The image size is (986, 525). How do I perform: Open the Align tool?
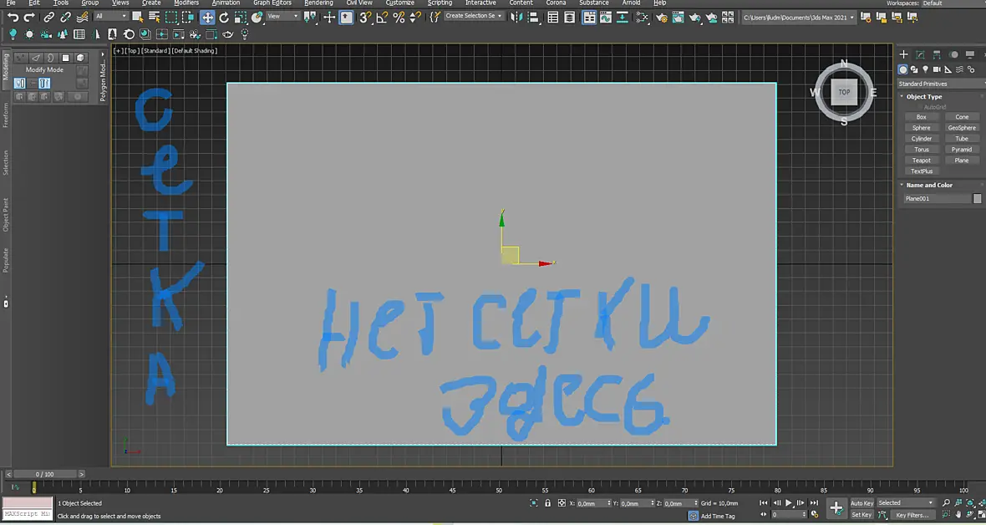click(x=532, y=18)
